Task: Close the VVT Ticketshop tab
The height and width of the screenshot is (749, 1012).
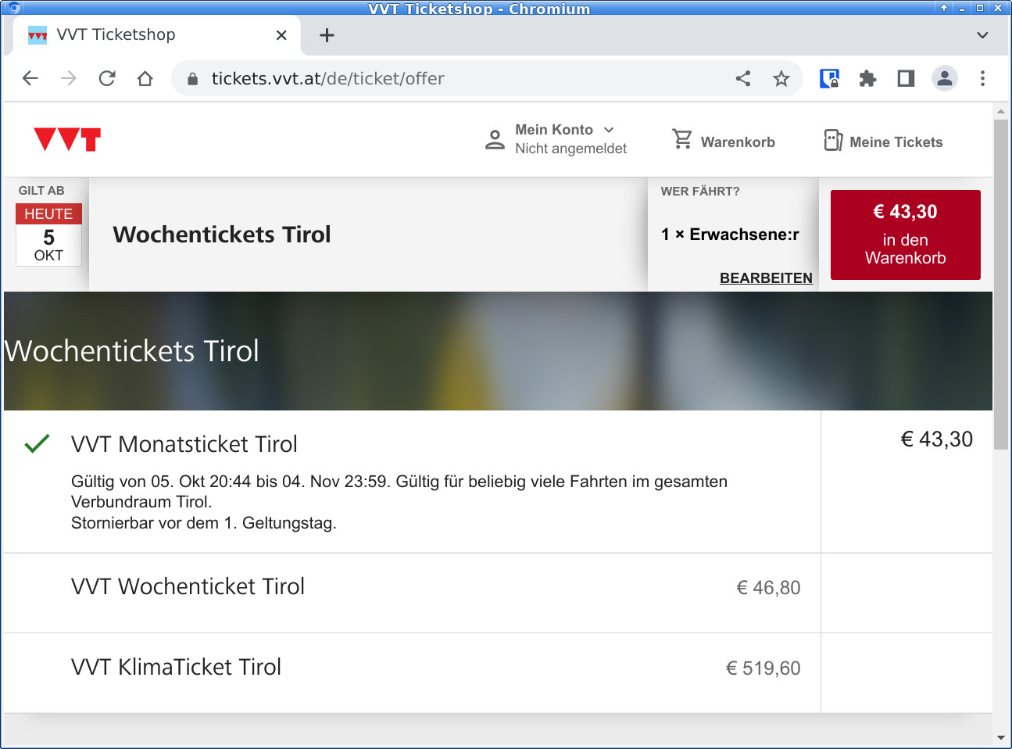Action: [x=281, y=35]
